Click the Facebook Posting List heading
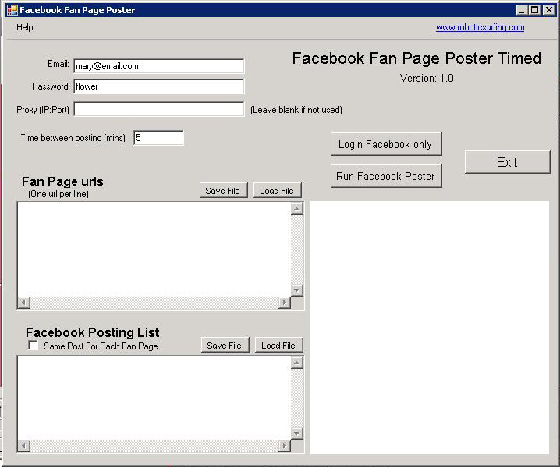This screenshot has width=560, height=467. pos(93,332)
